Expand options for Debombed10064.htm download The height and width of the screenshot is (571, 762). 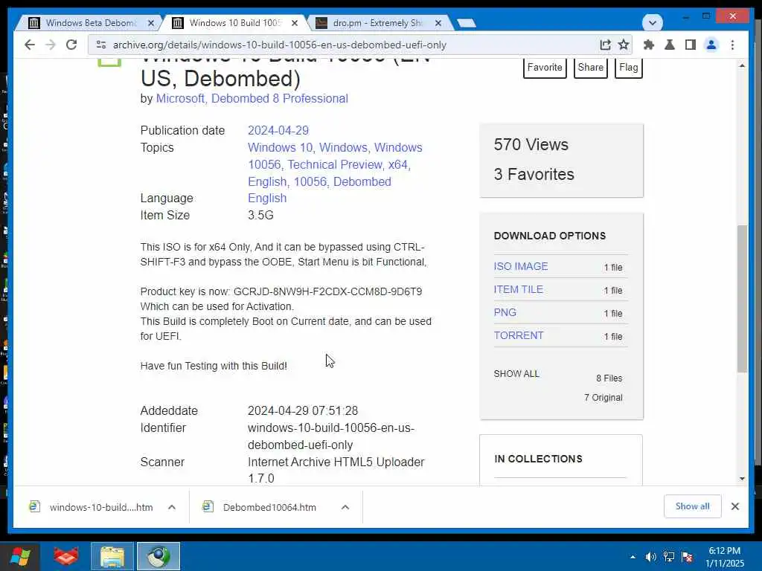[x=345, y=507]
